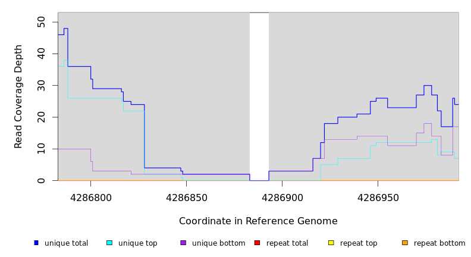Screen dimensions: 471x257
Task: Select the 'unique top' legend label
Action: [x=137, y=243]
